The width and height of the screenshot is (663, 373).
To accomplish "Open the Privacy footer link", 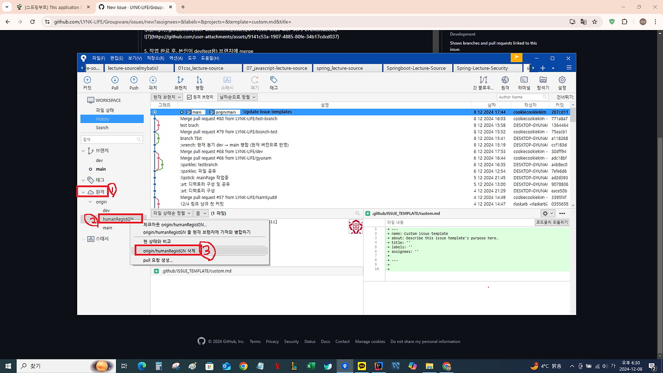I will [272, 341].
